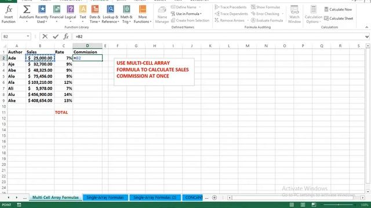This screenshot has width=371, height=208.
Task: Cancel the formula entry with the X
Action: 45,36
